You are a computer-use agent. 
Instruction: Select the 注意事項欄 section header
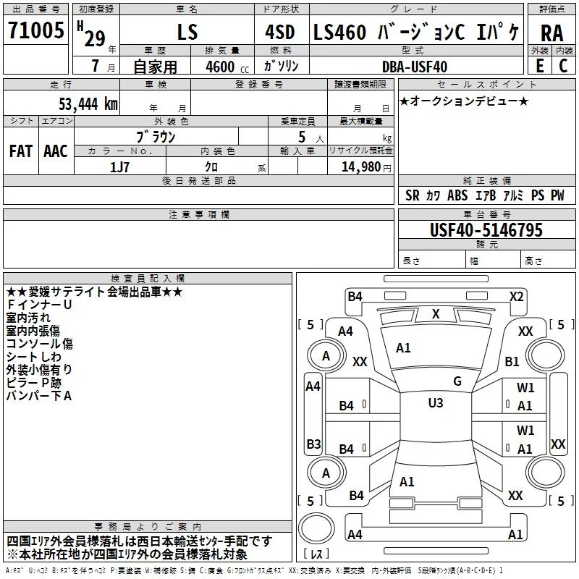point(198,214)
